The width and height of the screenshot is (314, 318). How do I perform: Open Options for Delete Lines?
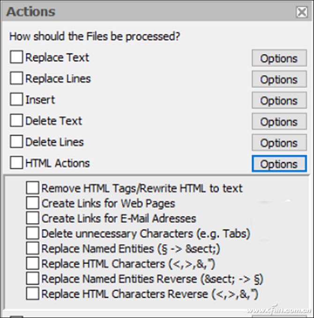click(279, 143)
